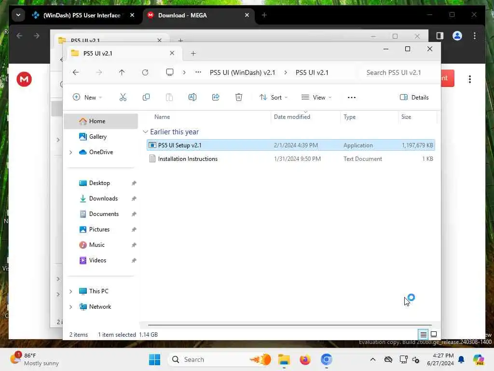Click the Cut scissors icon
The image size is (494, 371).
[x=123, y=98]
